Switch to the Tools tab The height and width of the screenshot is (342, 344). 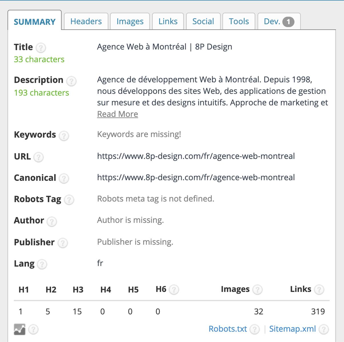[x=239, y=21]
